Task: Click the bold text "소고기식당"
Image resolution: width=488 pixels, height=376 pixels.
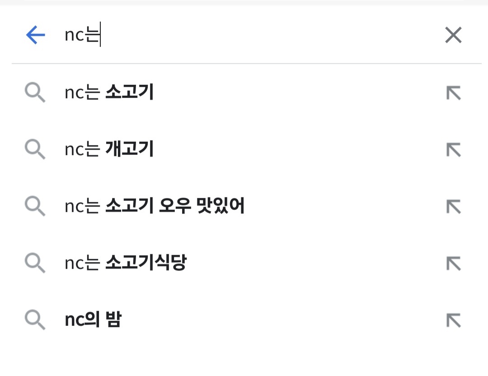Action: [145, 262]
